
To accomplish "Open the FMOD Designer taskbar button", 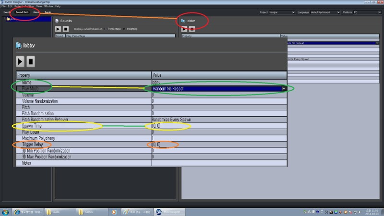I will tap(169, 212).
